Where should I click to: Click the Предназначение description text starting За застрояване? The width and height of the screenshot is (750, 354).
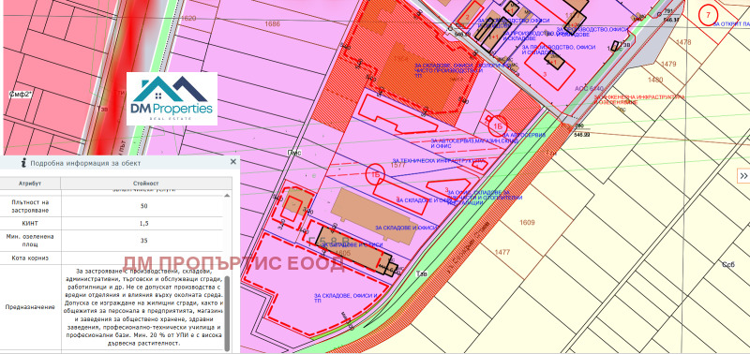pos(143,307)
